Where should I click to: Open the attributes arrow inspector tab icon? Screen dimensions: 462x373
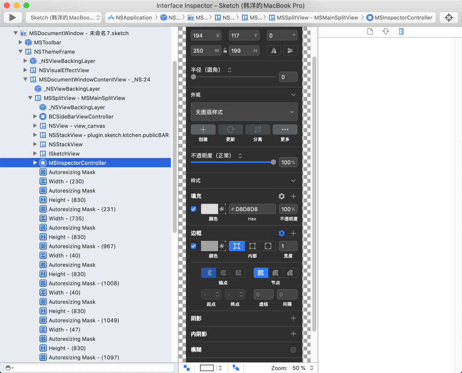point(385,32)
